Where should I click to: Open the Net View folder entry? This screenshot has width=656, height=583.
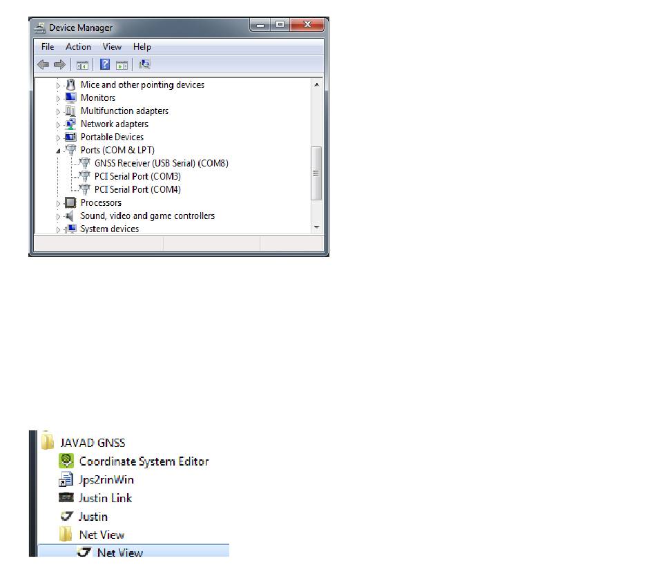point(102,535)
